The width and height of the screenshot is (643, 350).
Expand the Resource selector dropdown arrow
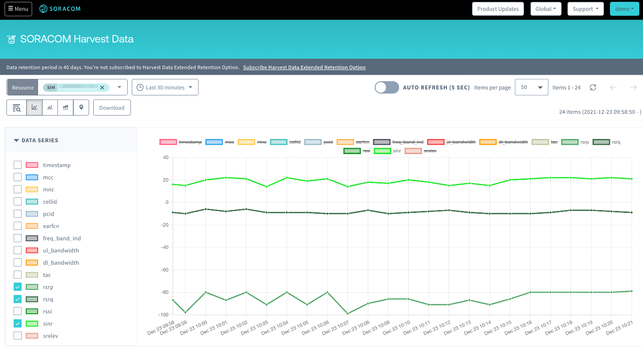coord(119,87)
